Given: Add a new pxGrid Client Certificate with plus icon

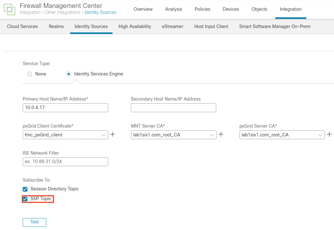Looking at the screenshot, I should (113, 134).
